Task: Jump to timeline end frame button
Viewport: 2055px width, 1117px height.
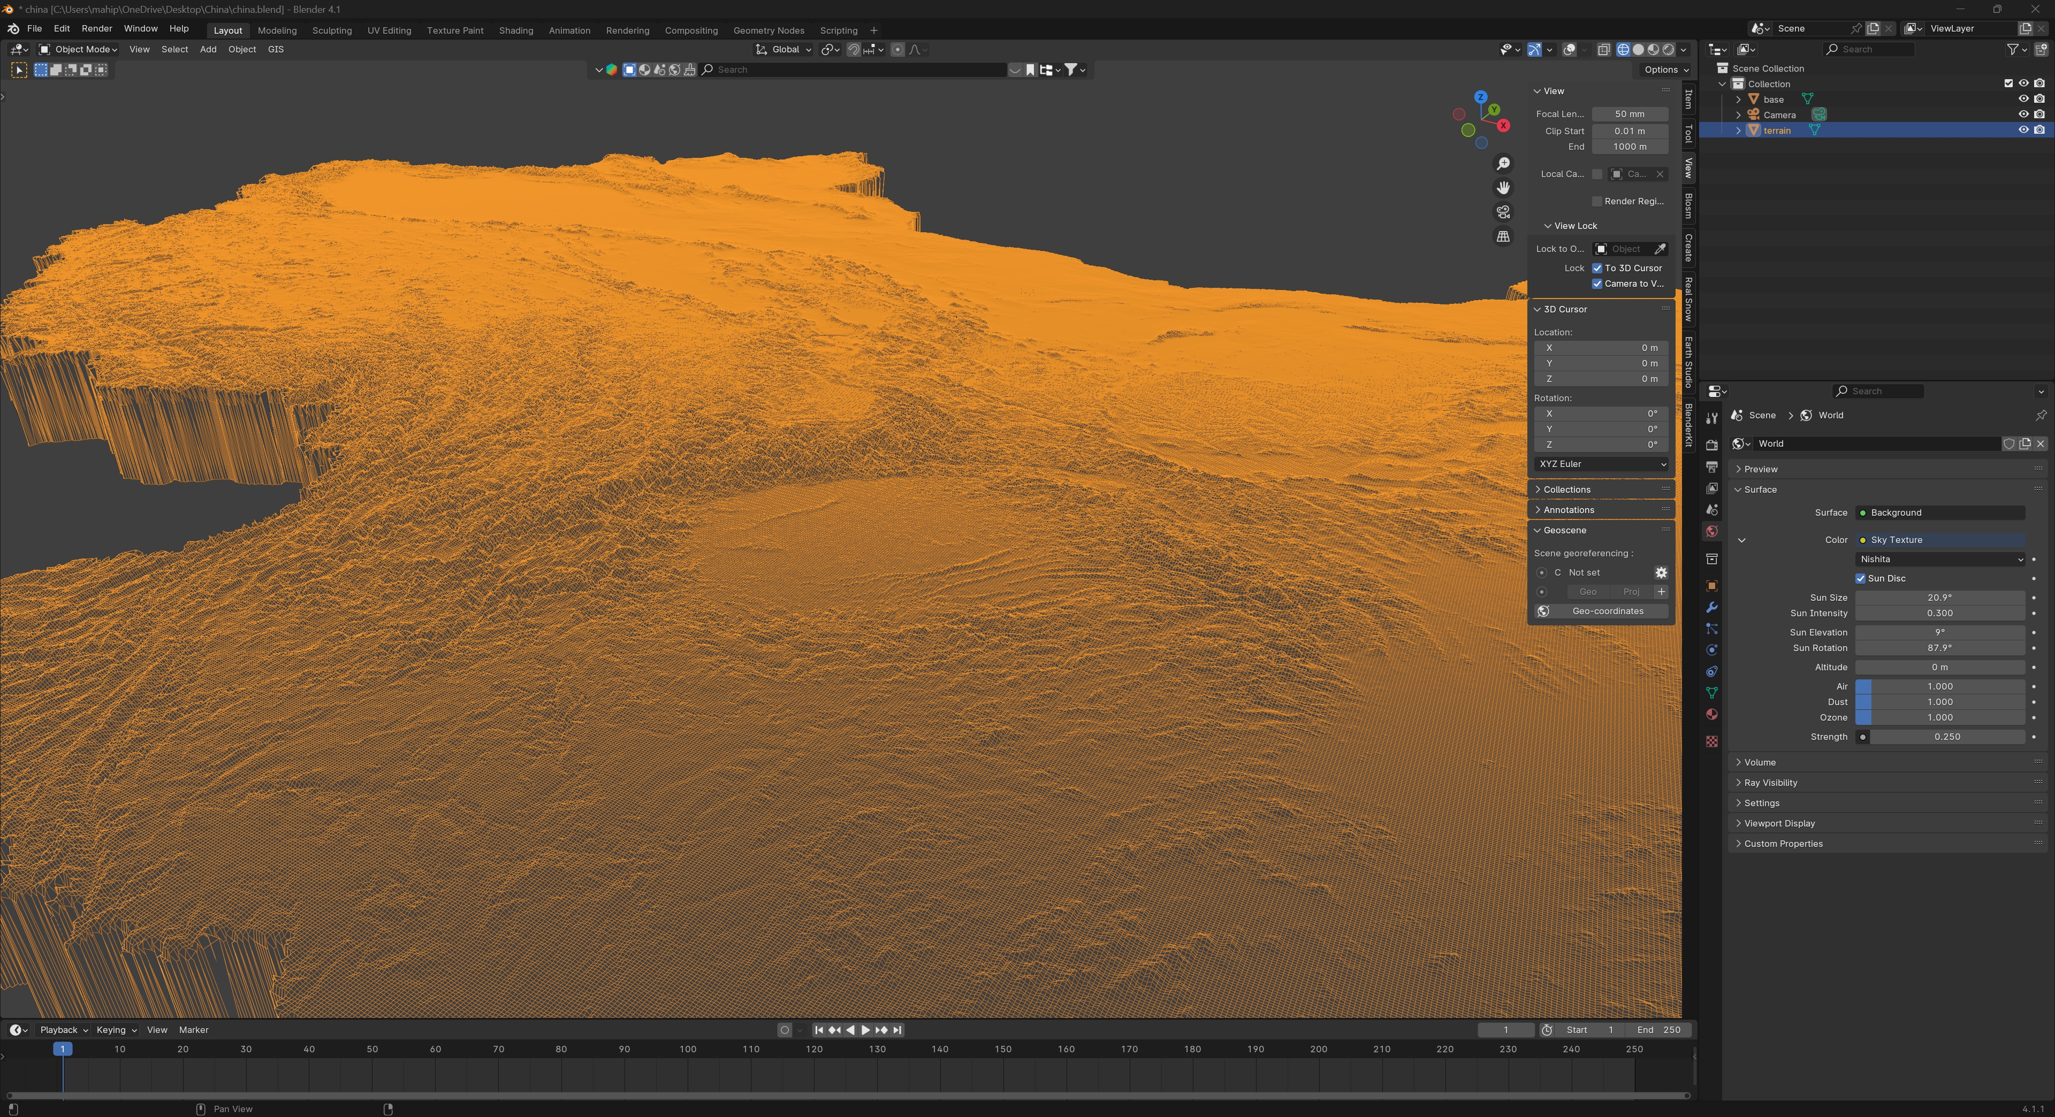Action: [897, 1030]
